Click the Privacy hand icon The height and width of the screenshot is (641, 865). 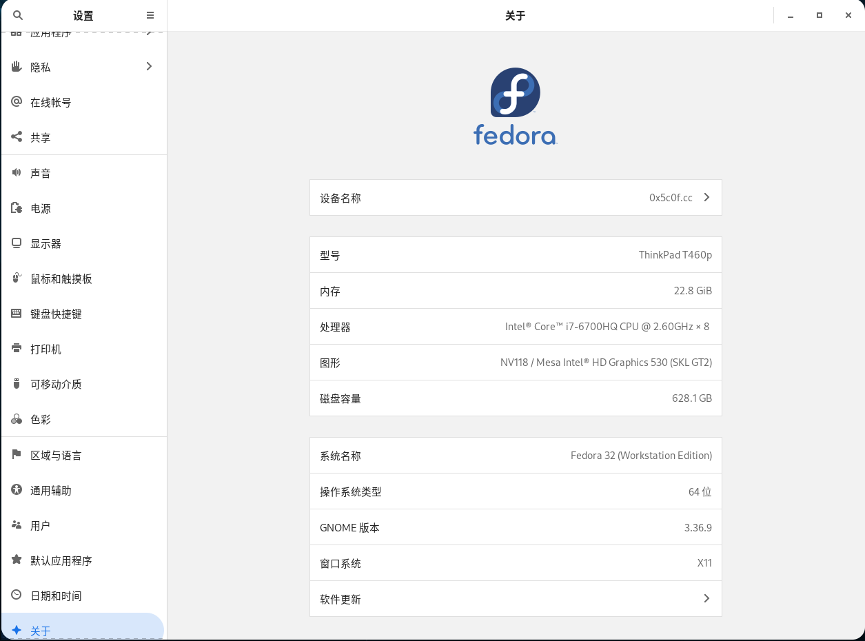click(x=17, y=67)
